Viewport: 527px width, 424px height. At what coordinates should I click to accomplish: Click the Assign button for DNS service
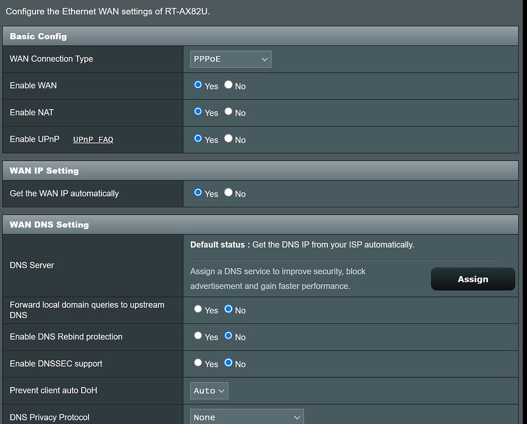(472, 279)
